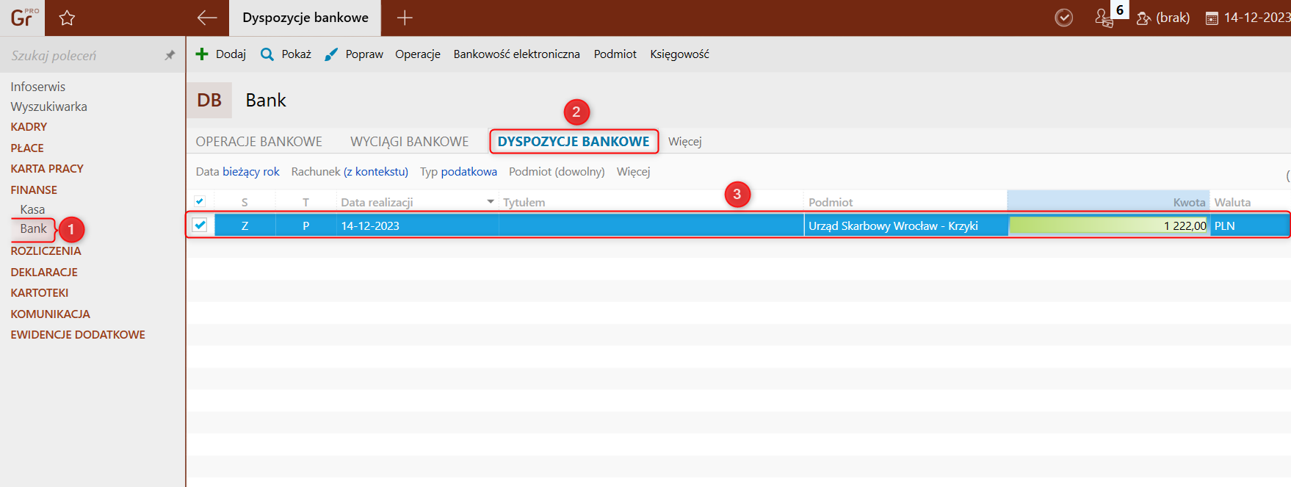1291x487 pixels.
Task: Pin the command search panel
Action: 170,55
